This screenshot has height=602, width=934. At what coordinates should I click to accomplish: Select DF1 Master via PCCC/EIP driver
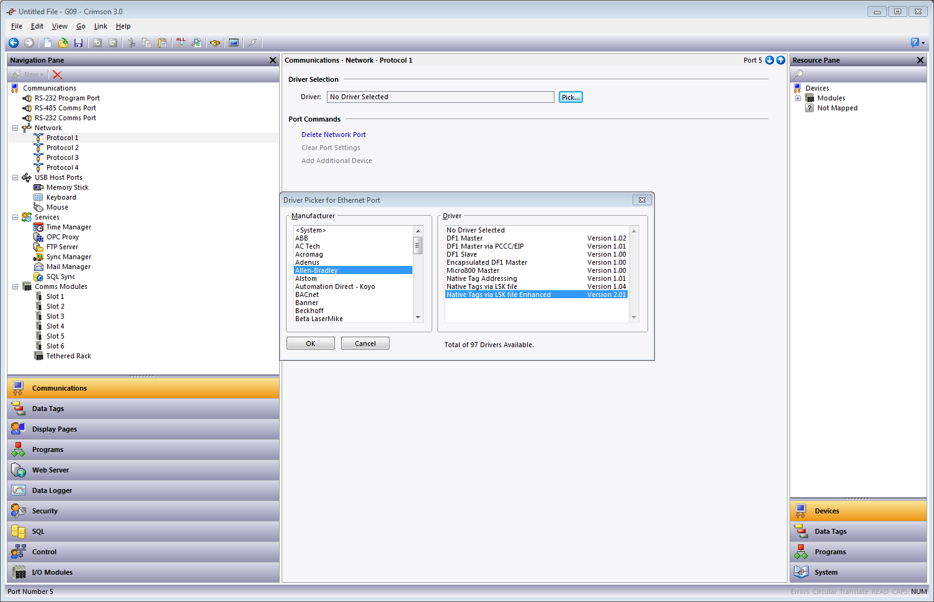coord(536,246)
